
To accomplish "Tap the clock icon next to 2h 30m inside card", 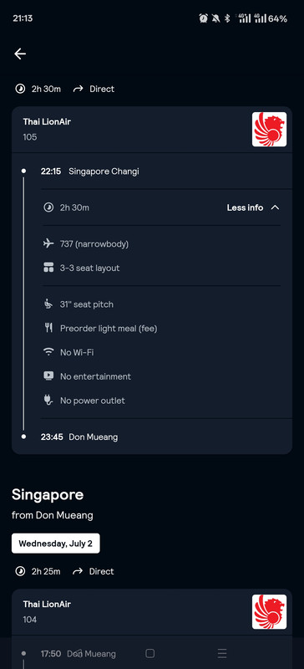I will (x=48, y=207).
